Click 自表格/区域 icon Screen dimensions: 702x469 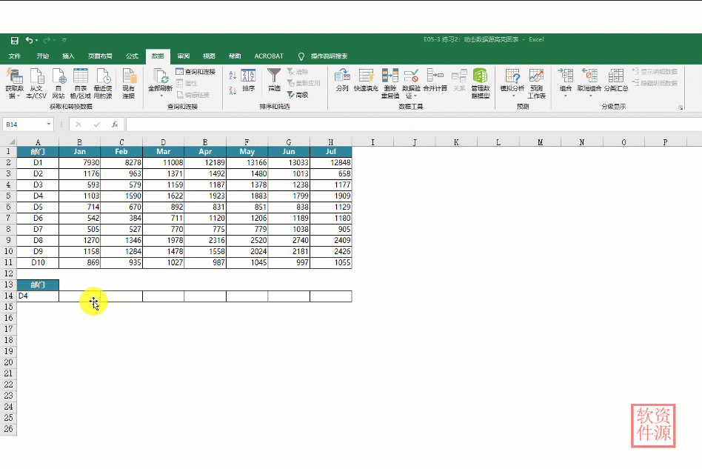pyautogui.click(x=81, y=83)
